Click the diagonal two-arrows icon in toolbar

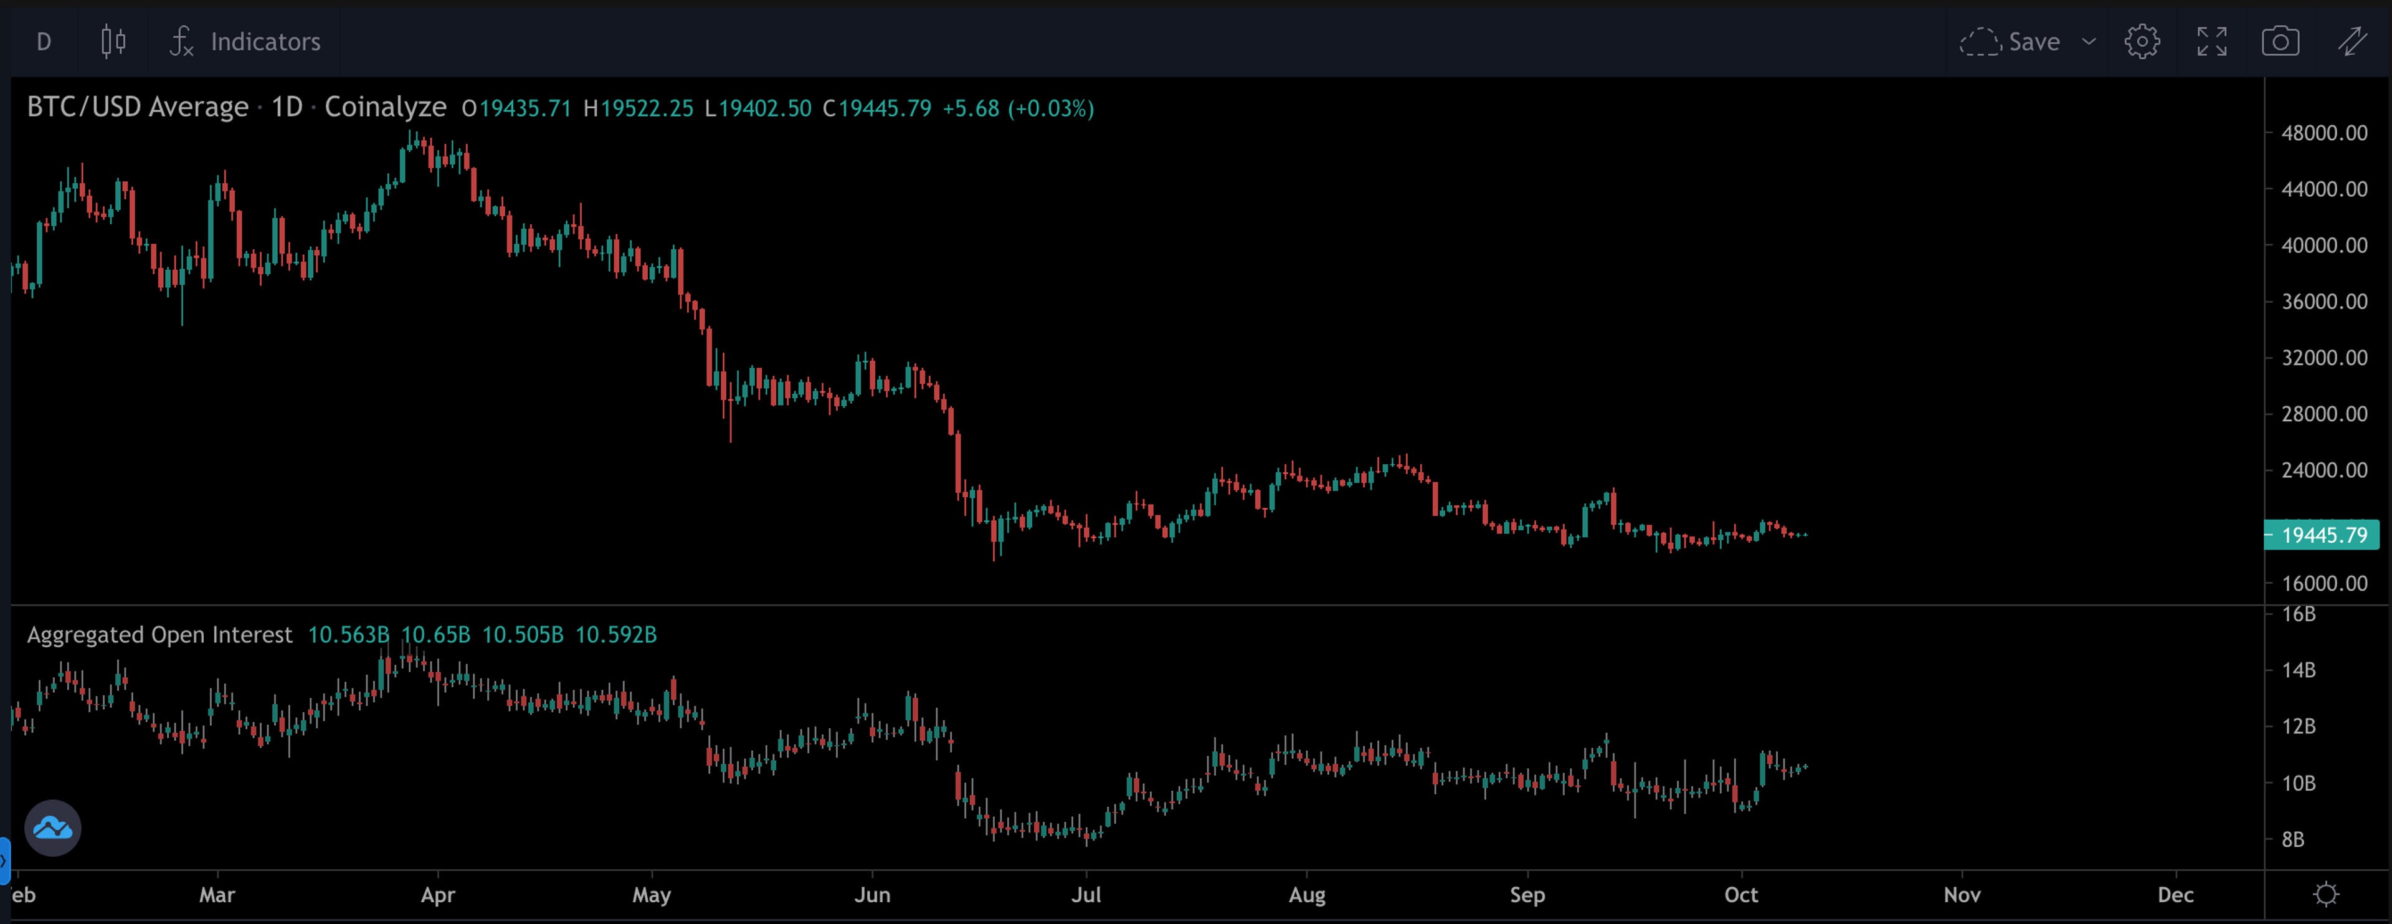tap(2351, 41)
